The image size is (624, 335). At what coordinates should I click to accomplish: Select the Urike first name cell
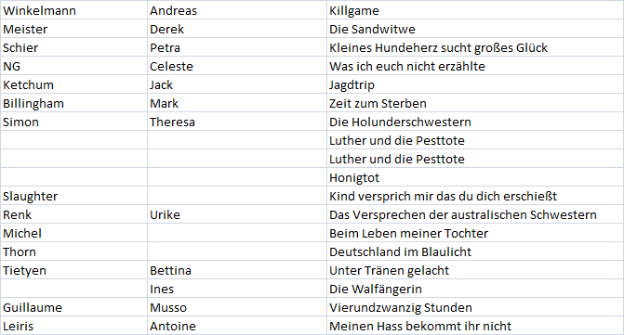237,214
